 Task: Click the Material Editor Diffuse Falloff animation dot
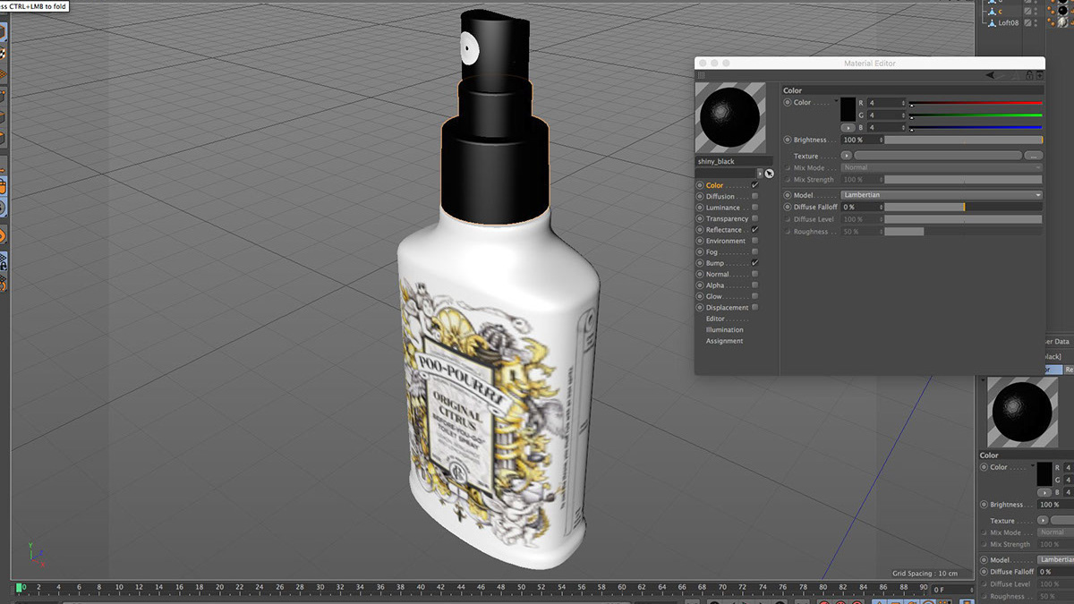[788, 207]
